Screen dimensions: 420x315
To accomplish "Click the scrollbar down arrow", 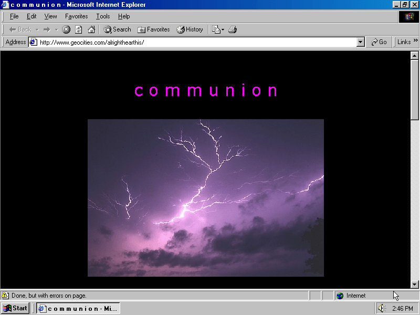I will (x=414, y=284).
